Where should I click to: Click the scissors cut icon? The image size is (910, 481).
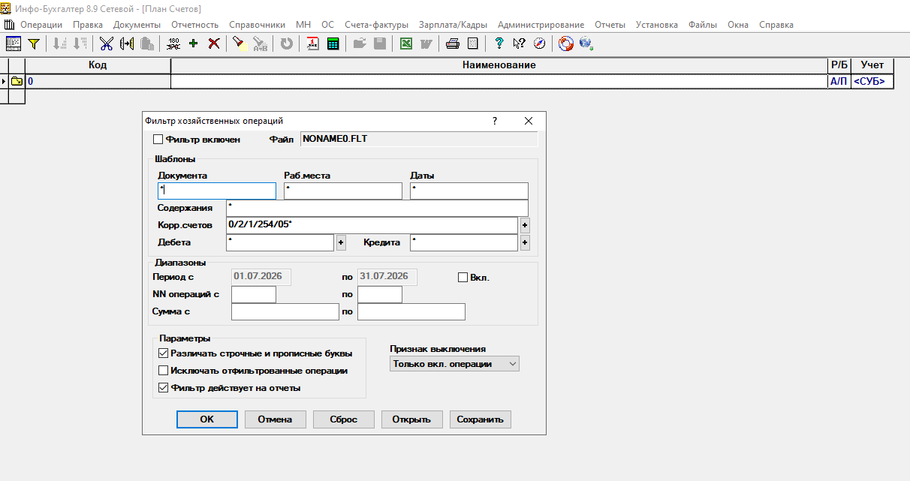[106, 44]
